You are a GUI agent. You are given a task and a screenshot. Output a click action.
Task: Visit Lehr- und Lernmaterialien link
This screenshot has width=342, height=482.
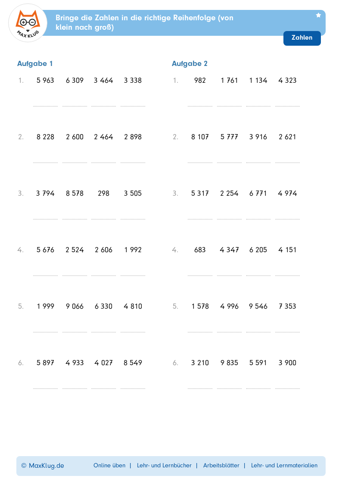pyautogui.click(x=284, y=466)
